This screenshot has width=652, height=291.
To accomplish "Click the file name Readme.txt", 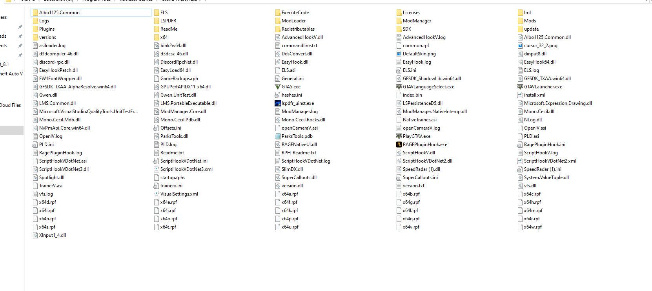I will point(172,153).
